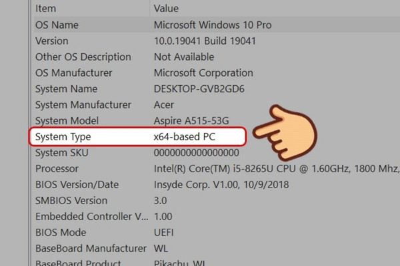Select the System Manufacturer label
Viewport: 400px width, 266px height.
[x=83, y=105]
